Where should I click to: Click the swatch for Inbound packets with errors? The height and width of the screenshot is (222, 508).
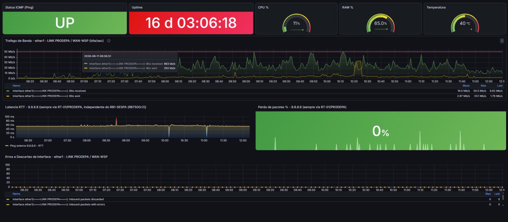8,205
